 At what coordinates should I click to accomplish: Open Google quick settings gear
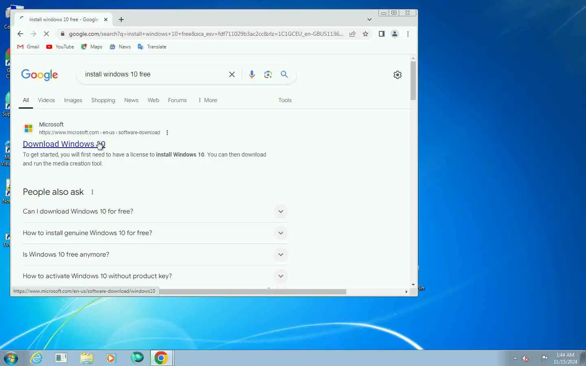click(398, 75)
